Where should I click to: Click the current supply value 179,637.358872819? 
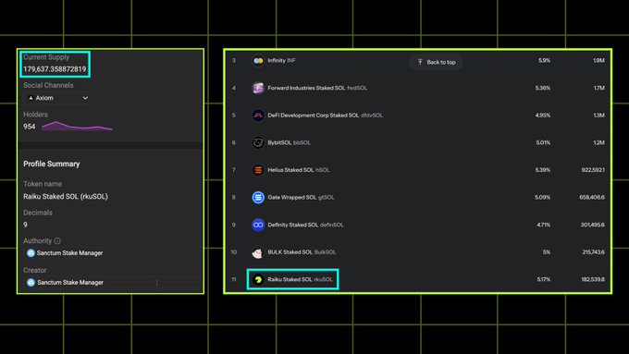tap(55, 69)
